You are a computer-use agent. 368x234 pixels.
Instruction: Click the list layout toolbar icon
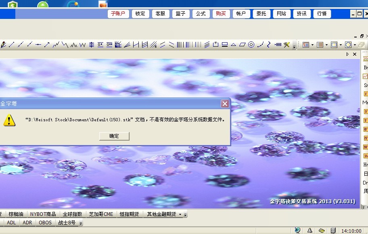[306, 45]
